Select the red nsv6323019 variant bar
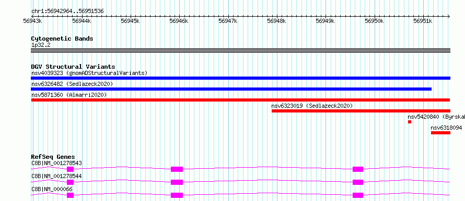The image size is (465, 201). 361,111
